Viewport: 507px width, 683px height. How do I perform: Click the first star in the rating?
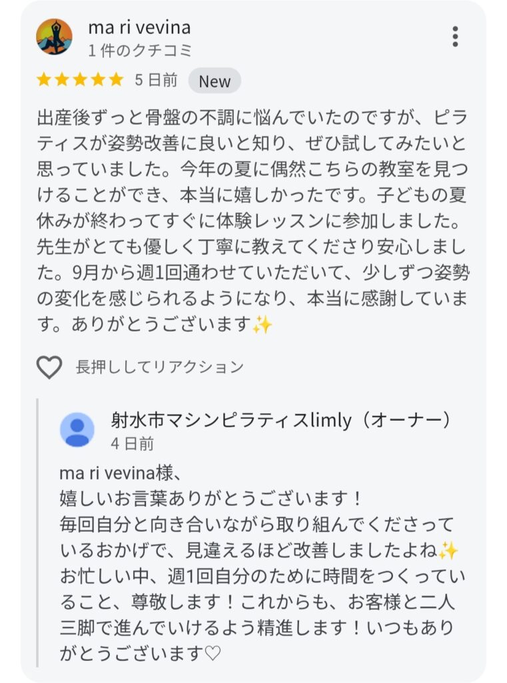point(44,80)
